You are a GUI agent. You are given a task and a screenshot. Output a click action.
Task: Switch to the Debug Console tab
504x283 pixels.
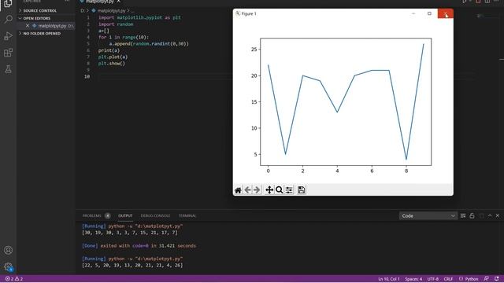point(156,215)
